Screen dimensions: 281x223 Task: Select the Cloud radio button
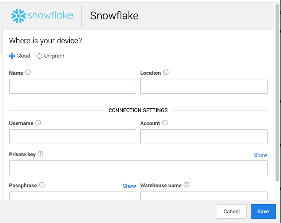pyautogui.click(x=12, y=56)
